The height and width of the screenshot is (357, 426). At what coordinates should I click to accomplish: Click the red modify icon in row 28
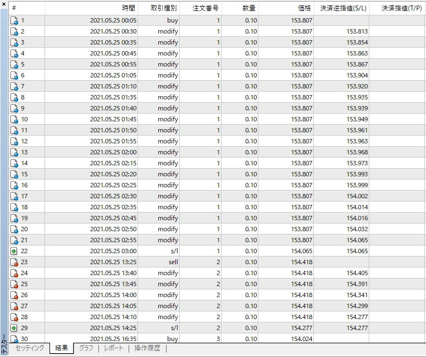tap(14, 317)
